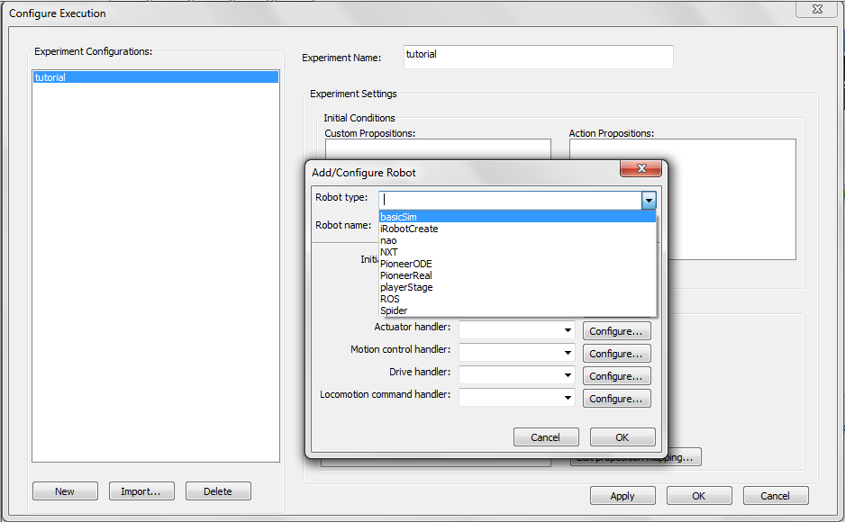The width and height of the screenshot is (845, 522).
Task: Pick Spider from the dropdown list
Action: tap(394, 310)
